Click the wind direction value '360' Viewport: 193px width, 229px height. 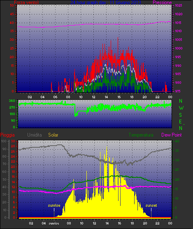click(12, 101)
